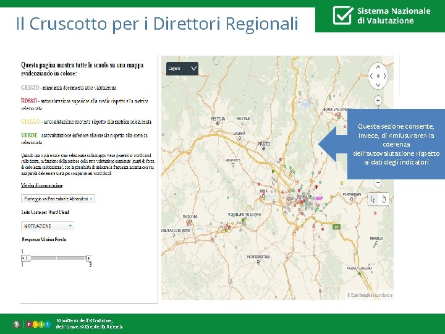This screenshot has height=334, width=445.
Task: Click the Agliana town label on the map
Action: tap(240, 133)
